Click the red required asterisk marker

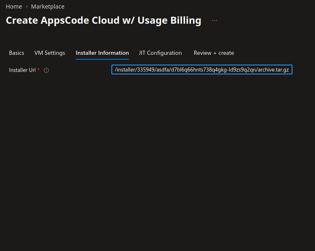[39, 70]
